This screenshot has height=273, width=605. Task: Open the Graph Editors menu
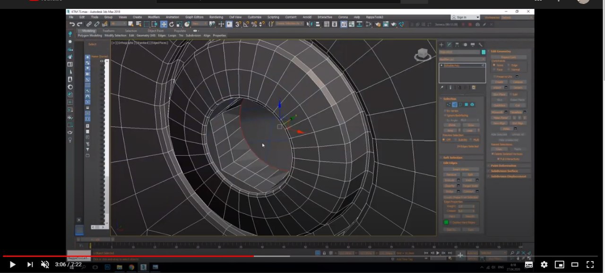point(194,17)
